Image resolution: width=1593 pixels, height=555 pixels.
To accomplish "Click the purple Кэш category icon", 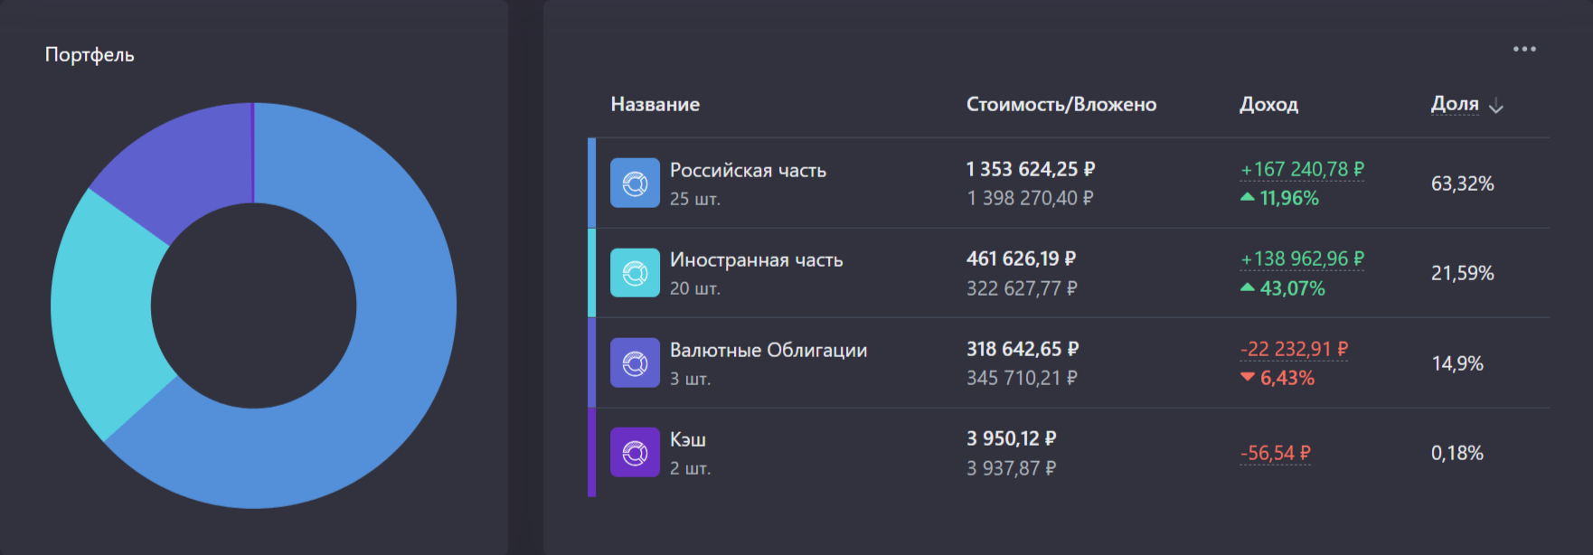I will (635, 453).
